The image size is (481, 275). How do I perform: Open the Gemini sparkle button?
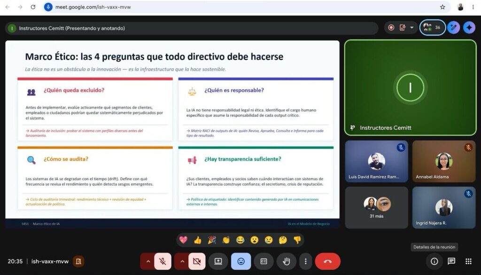click(469, 28)
